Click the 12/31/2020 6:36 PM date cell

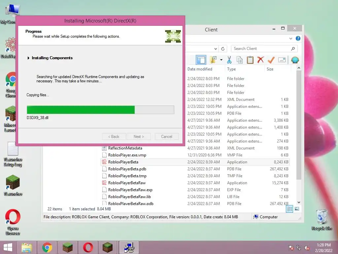pyautogui.click(x=204, y=155)
